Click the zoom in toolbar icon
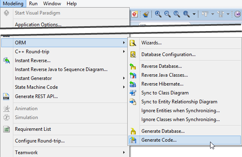The image size is (242, 157). tap(158, 14)
